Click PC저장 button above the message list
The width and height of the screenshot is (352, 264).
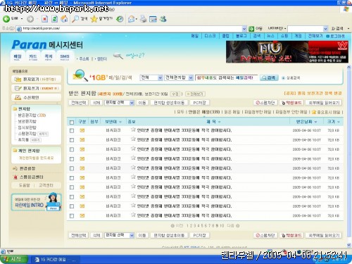point(199,103)
